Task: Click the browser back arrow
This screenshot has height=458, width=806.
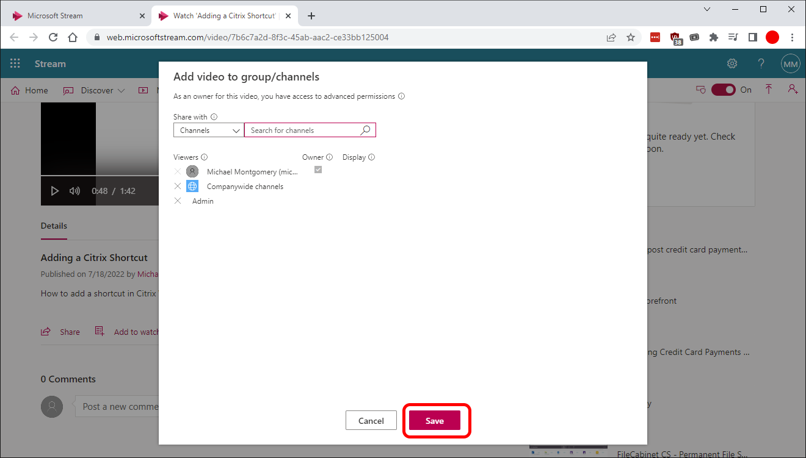Action: [x=14, y=37]
